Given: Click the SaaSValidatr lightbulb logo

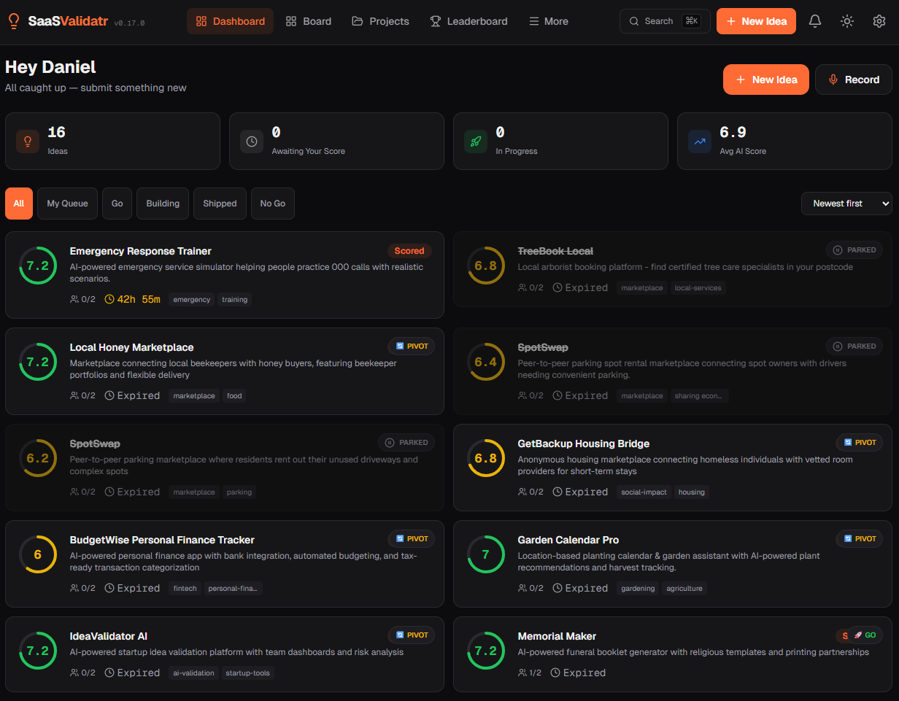Looking at the screenshot, I should click(x=13, y=20).
